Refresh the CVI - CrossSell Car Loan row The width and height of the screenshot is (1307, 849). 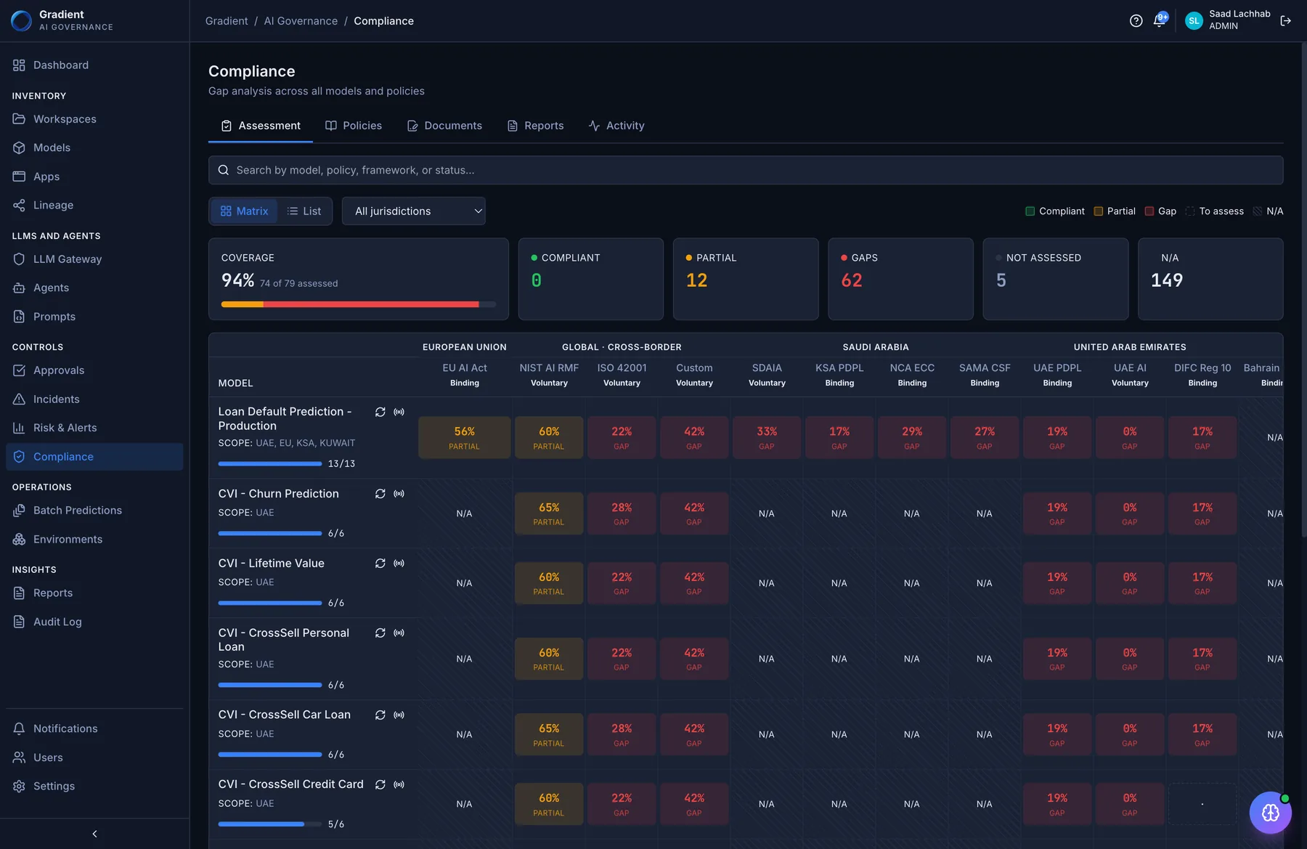pos(380,715)
